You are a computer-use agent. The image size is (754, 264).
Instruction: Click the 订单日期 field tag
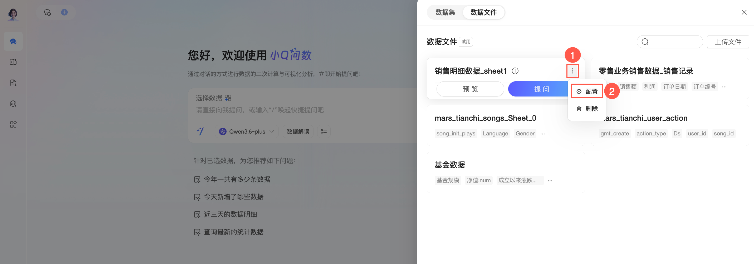point(674,87)
